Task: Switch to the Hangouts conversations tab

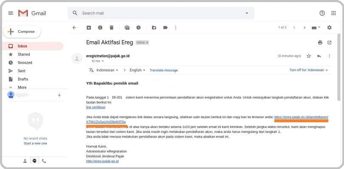Action: coord(34,161)
